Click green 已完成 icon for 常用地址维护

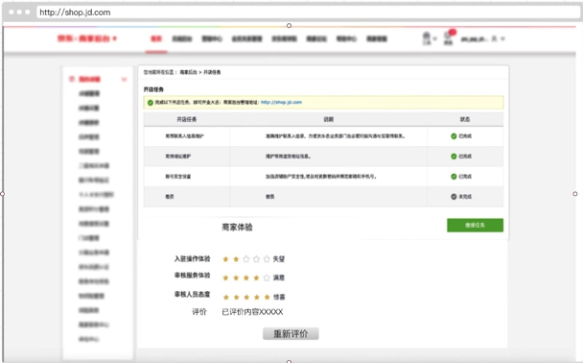[x=454, y=157]
